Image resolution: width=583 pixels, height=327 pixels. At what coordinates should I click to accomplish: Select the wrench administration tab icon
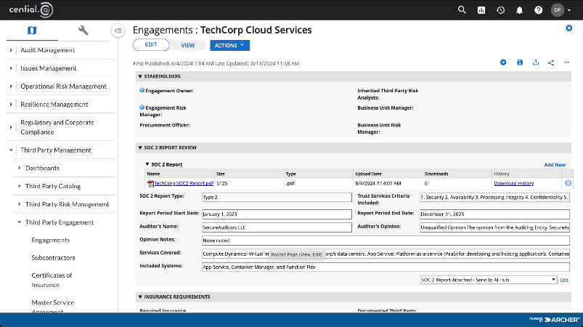point(83,30)
